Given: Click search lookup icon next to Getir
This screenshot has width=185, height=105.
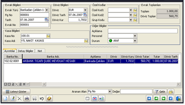Looking at the screenshot, I should point(171,92).
